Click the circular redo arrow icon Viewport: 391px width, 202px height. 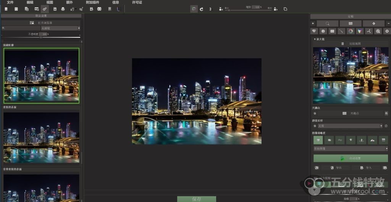click(x=201, y=9)
